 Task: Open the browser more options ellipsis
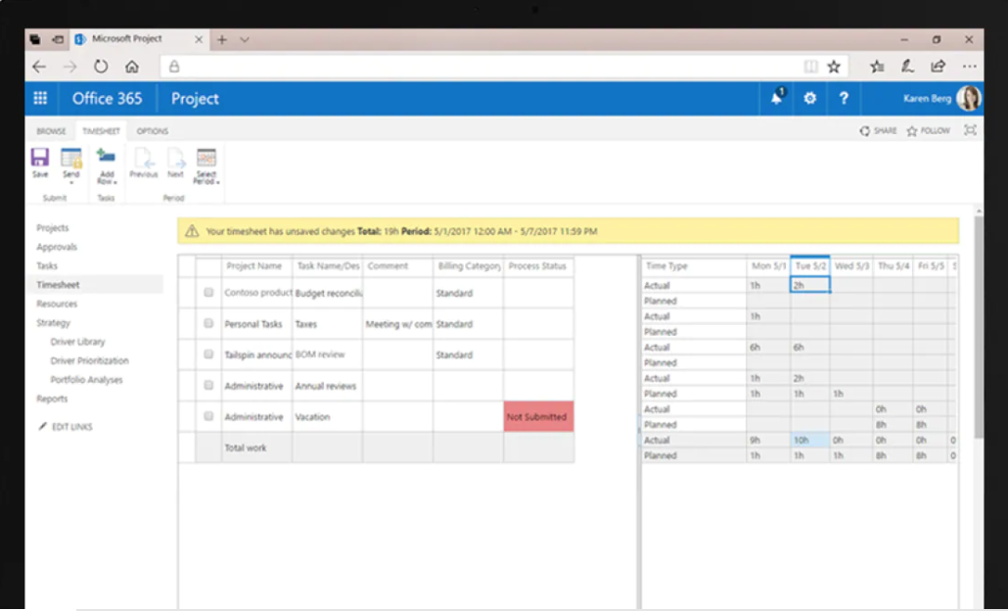point(970,67)
